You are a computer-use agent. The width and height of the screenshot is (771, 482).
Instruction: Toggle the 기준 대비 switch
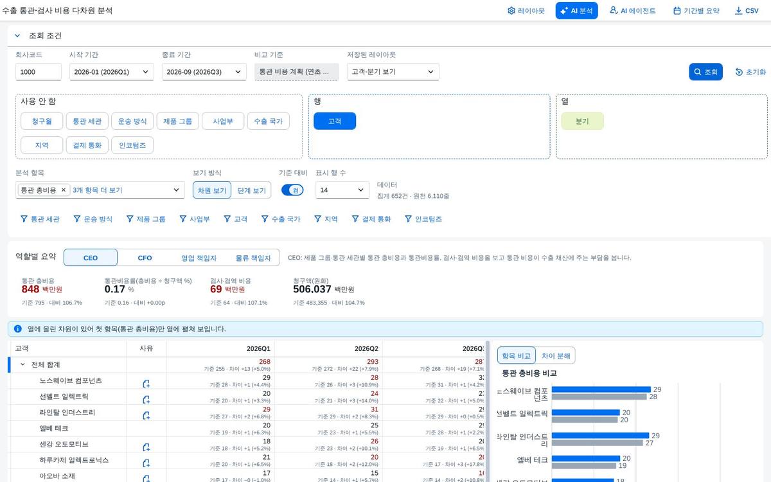[292, 190]
